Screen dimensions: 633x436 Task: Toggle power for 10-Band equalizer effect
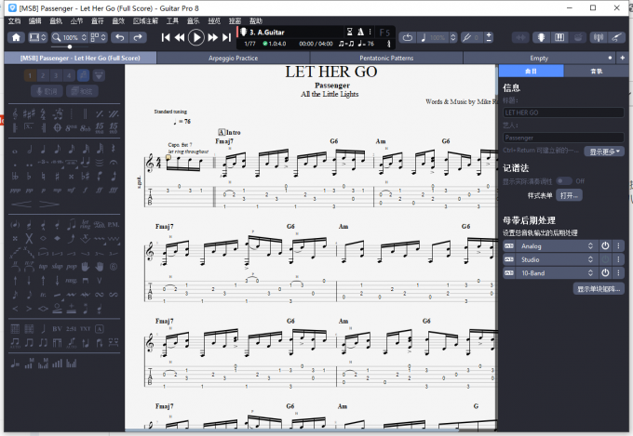tap(604, 272)
